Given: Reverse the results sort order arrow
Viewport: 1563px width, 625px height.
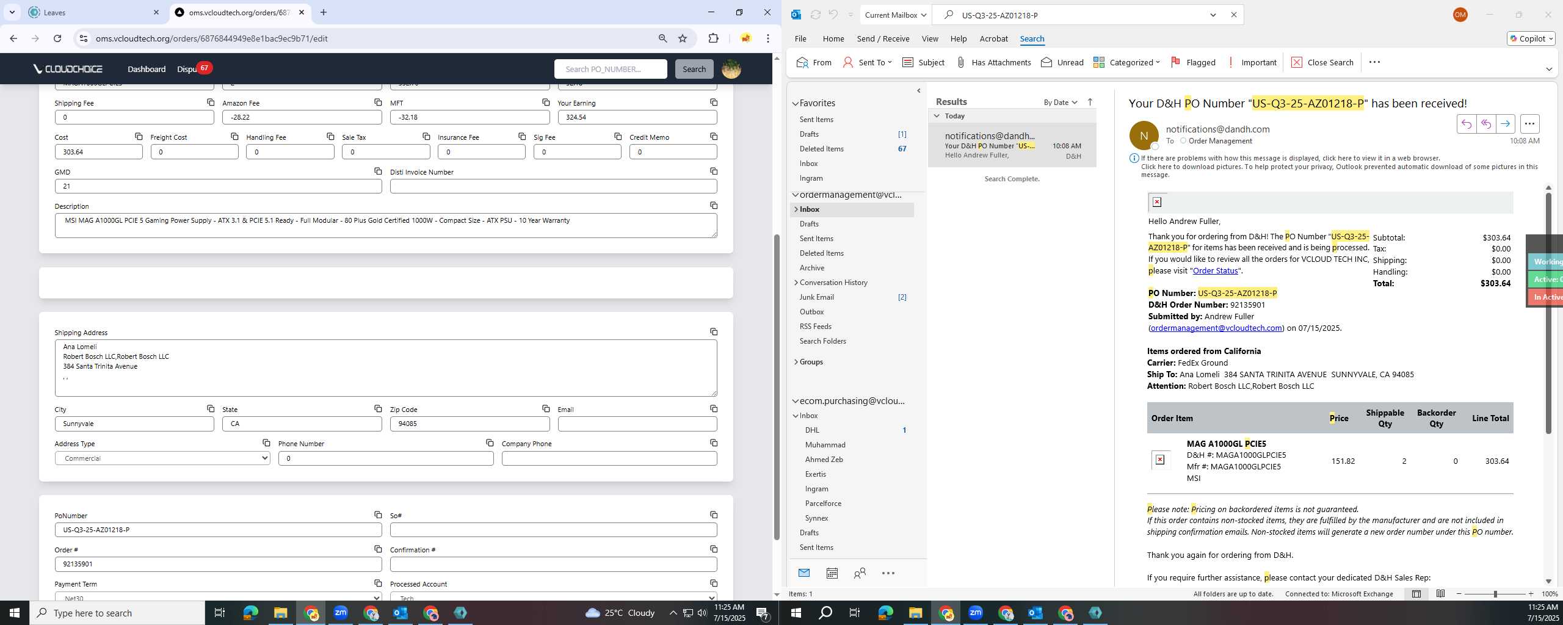Looking at the screenshot, I should [1090, 102].
